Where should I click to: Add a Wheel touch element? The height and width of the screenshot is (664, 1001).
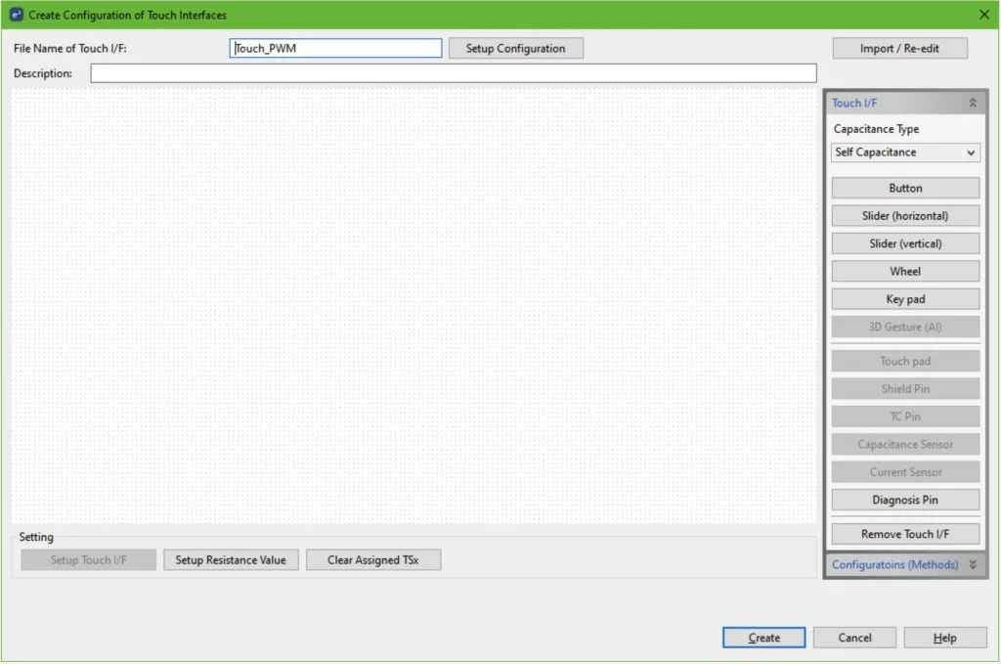[904, 271]
